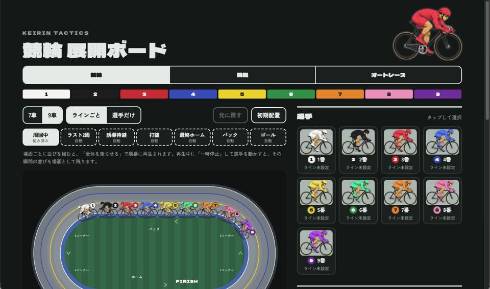This screenshot has width=490, height=289.
Task: Click pink rider 8 on the track
Action: coord(229,213)
